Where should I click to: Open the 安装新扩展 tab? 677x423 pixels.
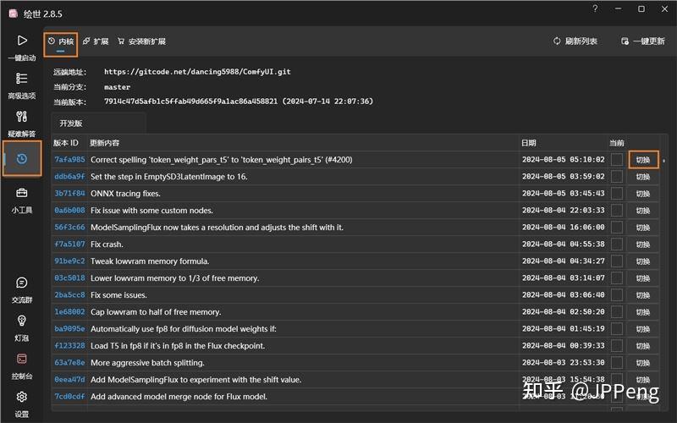point(141,41)
